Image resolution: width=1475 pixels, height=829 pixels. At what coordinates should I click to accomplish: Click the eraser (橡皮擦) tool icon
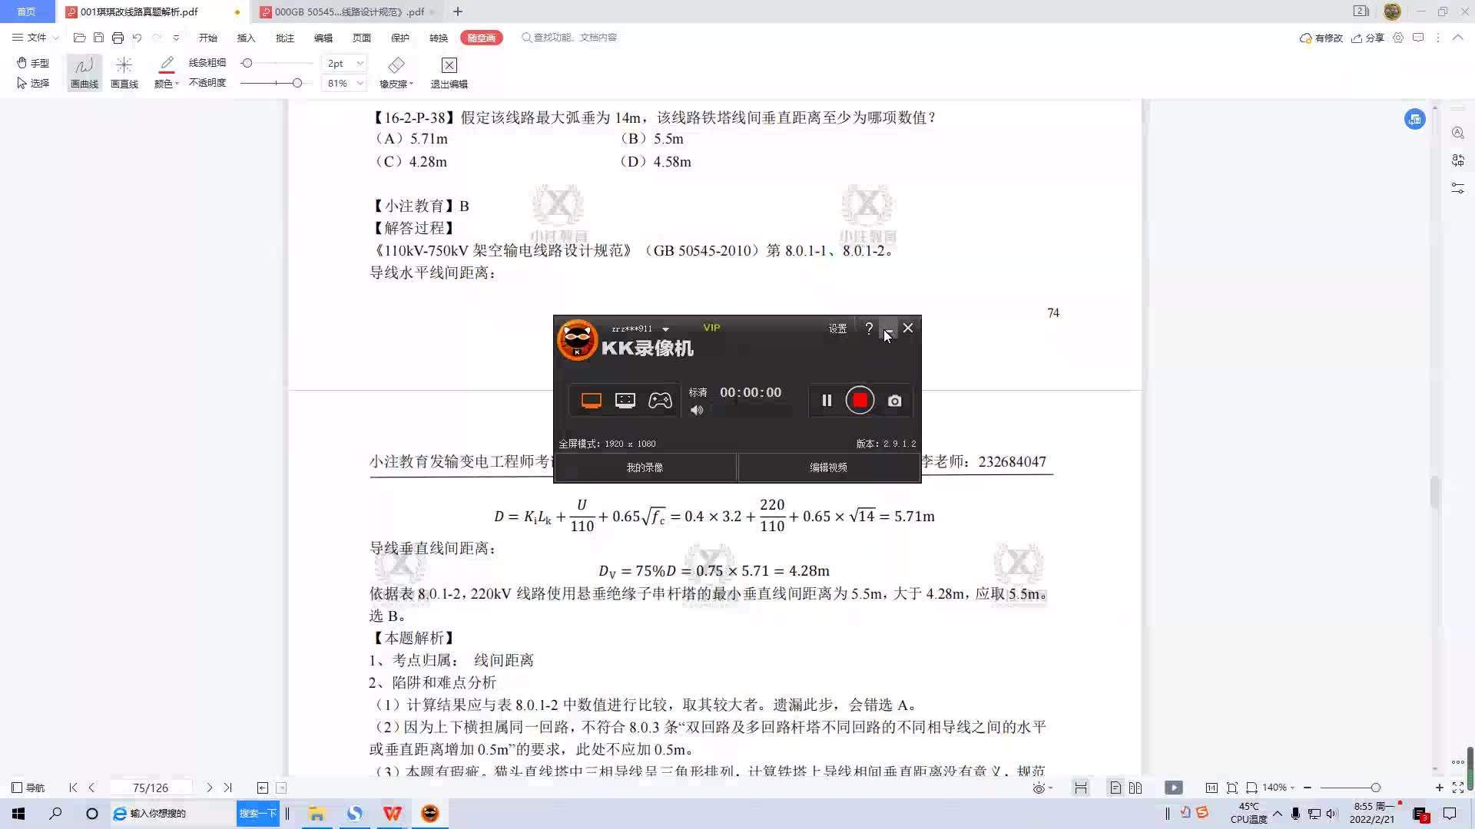pos(396,65)
